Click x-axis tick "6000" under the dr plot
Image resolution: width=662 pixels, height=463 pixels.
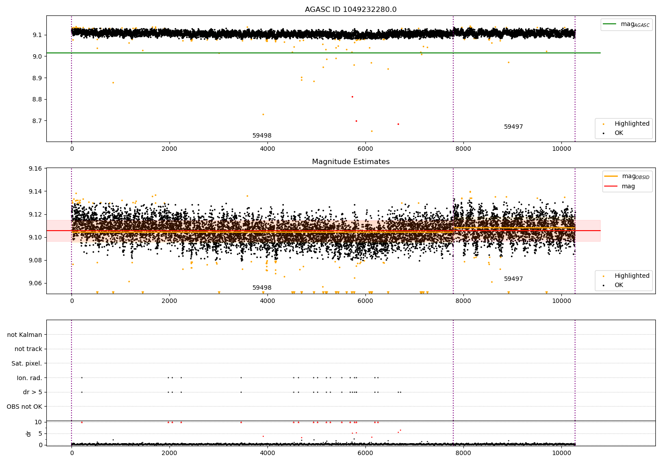point(365,453)
